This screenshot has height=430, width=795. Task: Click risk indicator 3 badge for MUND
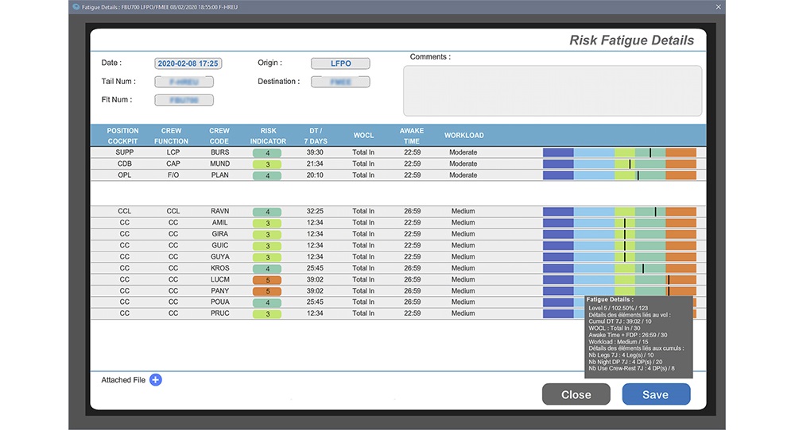[267, 164]
